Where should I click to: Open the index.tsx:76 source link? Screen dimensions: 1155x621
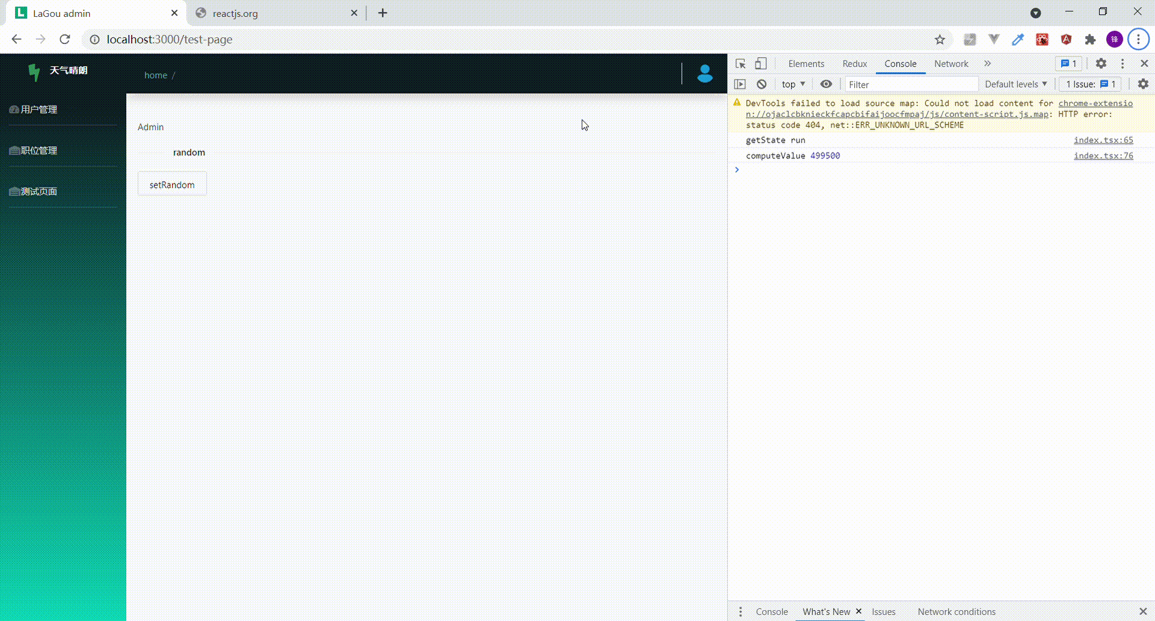tap(1103, 156)
